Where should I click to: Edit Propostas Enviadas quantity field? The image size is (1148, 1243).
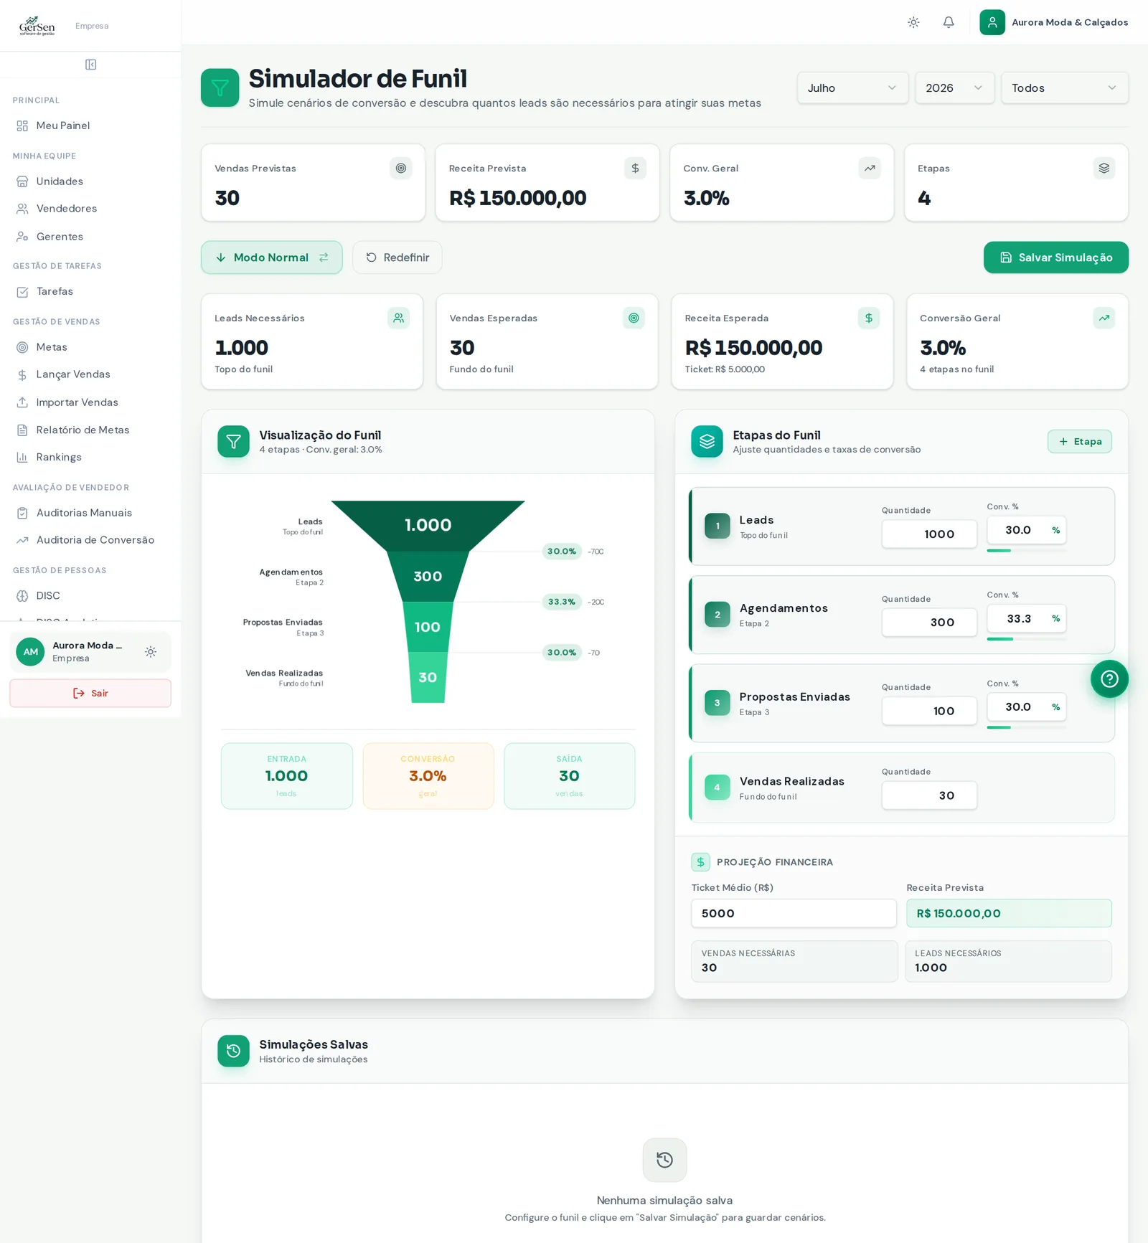929,711
